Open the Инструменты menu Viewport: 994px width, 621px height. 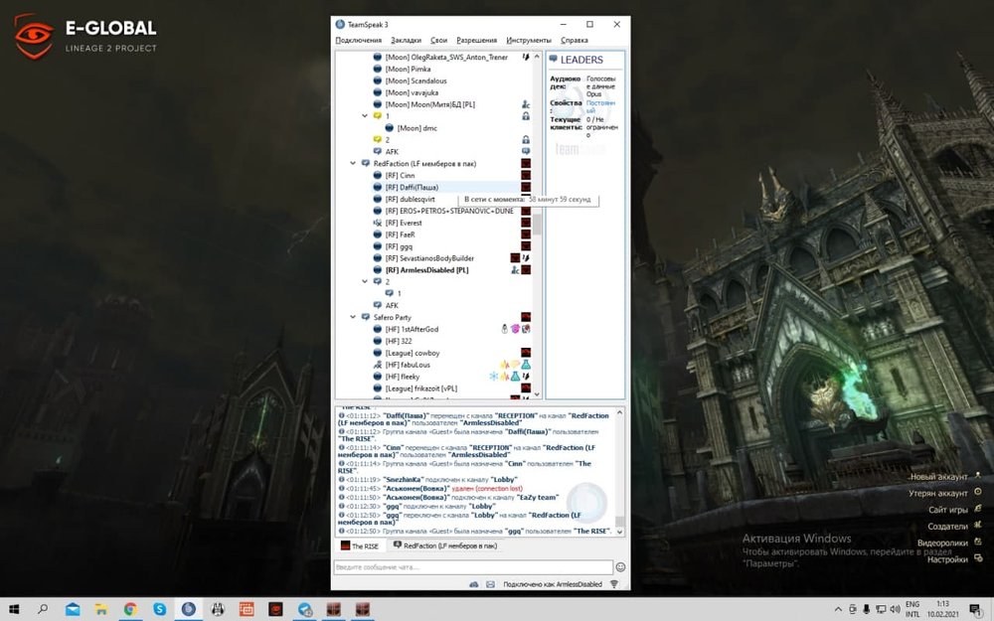tap(528, 41)
